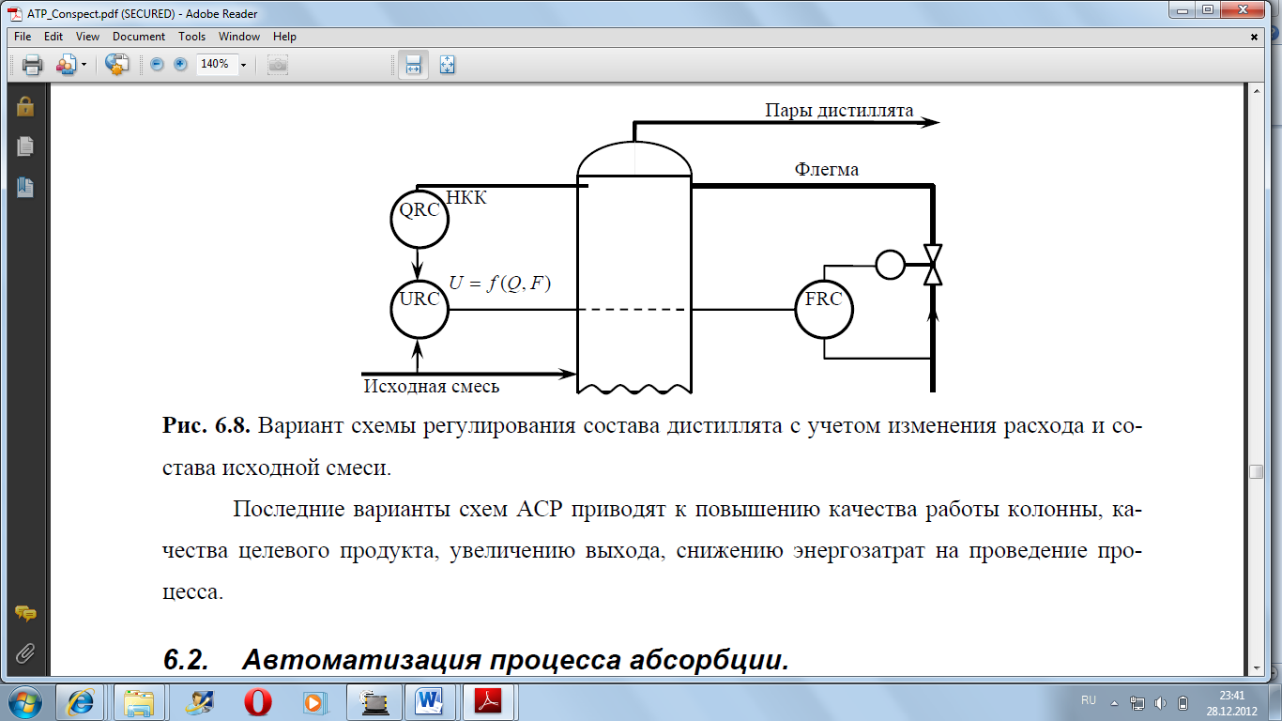Click the create PDF online globe icon
Screen dimensions: 1282x721
(116, 65)
